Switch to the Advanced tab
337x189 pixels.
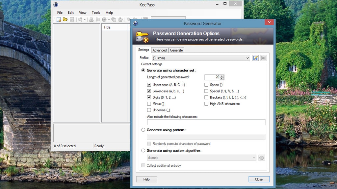tap(160, 50)
